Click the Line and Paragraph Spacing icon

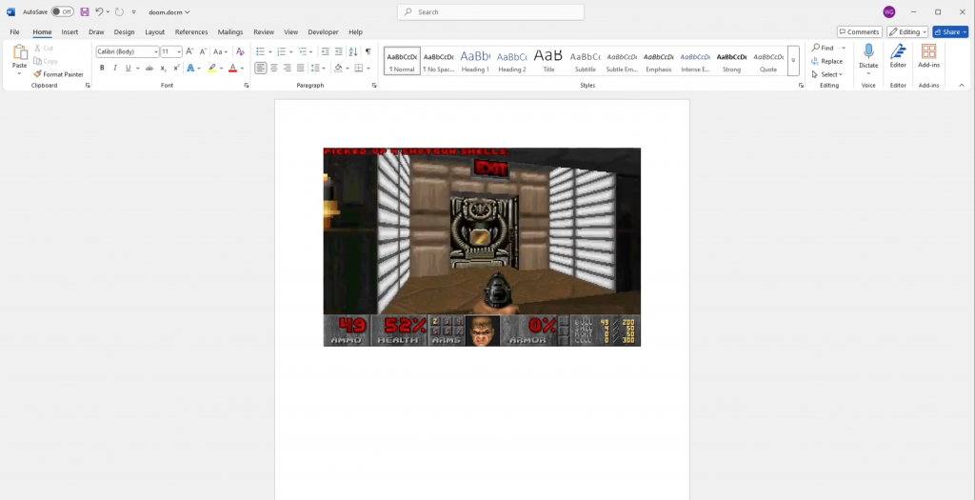point(315,69)
